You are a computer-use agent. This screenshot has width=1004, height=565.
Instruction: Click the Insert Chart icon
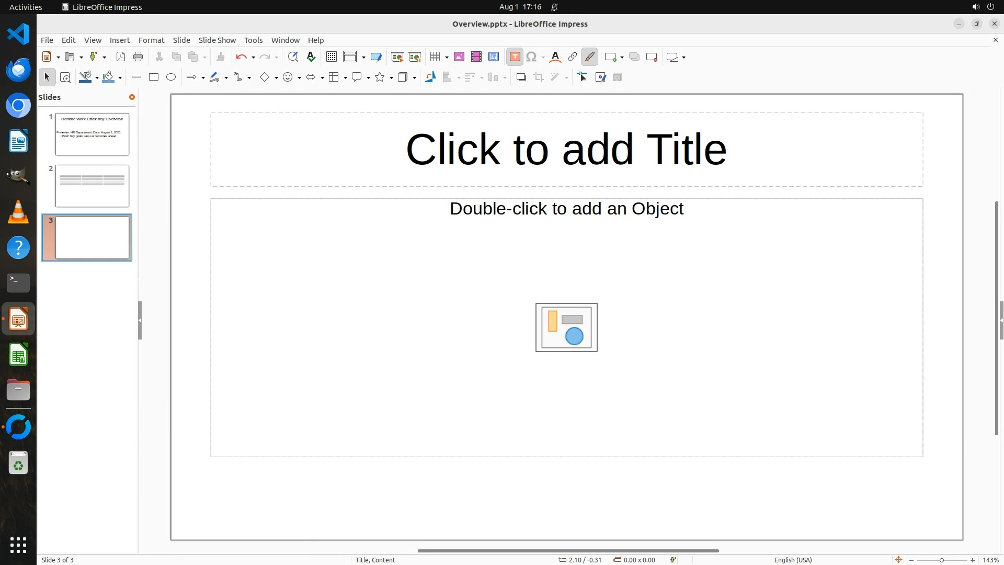click(x=494, y=57)
